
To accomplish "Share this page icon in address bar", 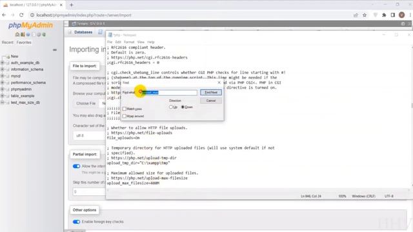I will click(x=356, y=15).
